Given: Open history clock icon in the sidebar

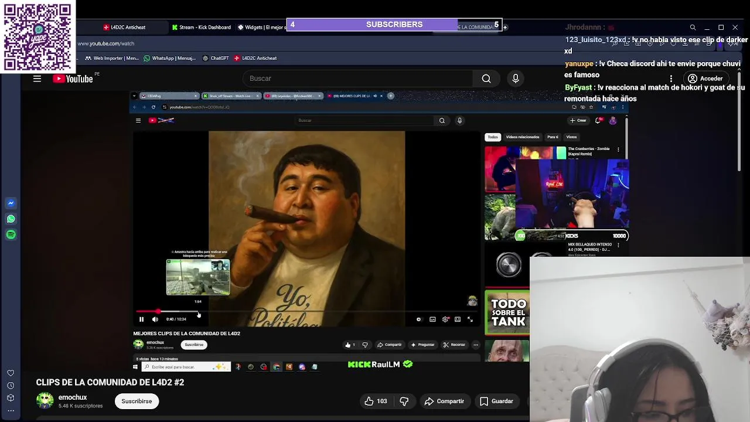Looking at the screenshot, I should (11, 386).
